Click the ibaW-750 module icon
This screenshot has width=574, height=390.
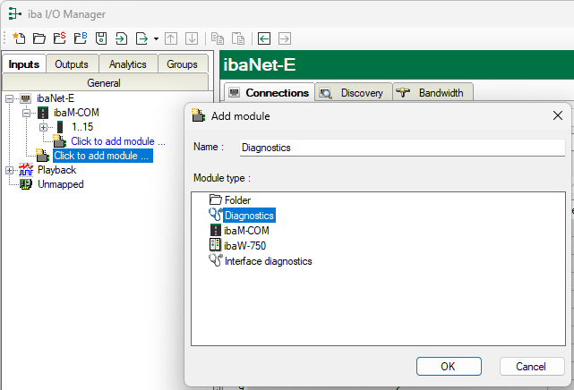coord(215,245)
